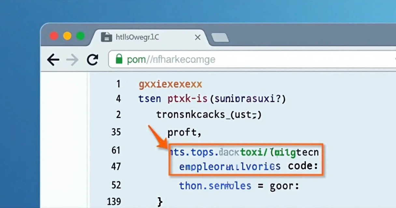Click the tronsnkcacks_(ust;) code line

tap(209, 115)
